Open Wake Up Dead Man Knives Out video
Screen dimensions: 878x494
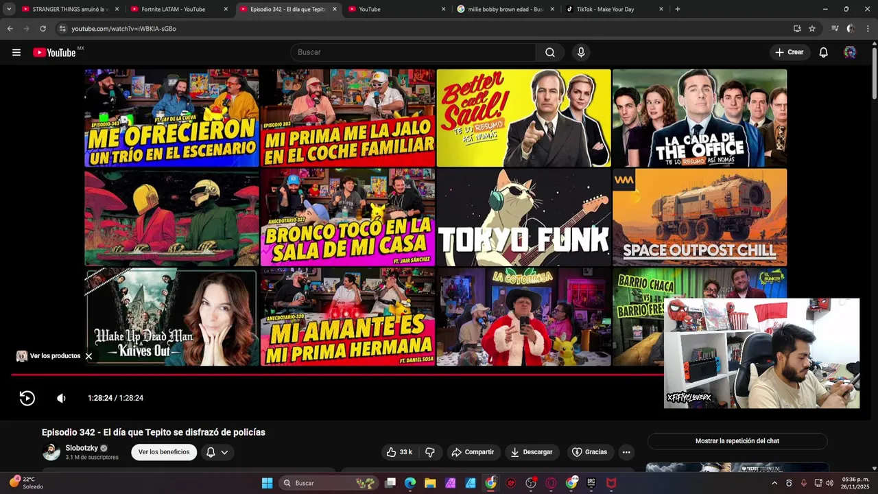171,317
